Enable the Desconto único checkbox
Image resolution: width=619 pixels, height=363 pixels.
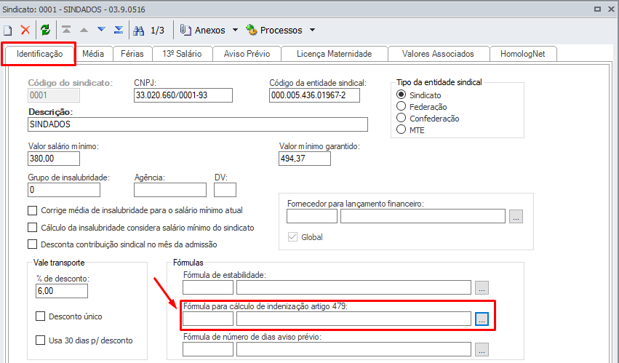(40, 316)
